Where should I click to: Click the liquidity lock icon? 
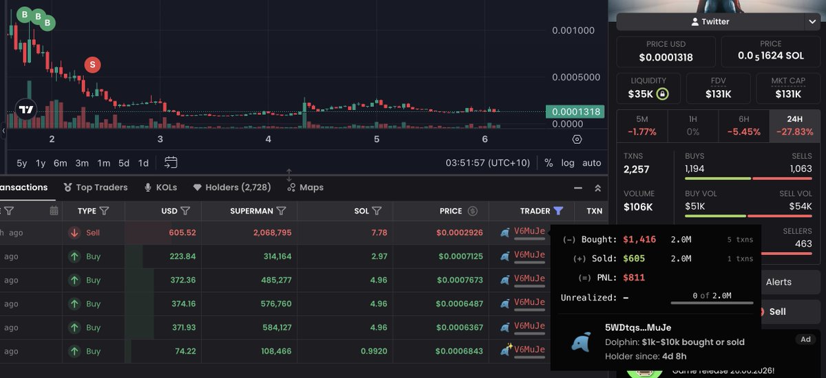click(662, 94)
